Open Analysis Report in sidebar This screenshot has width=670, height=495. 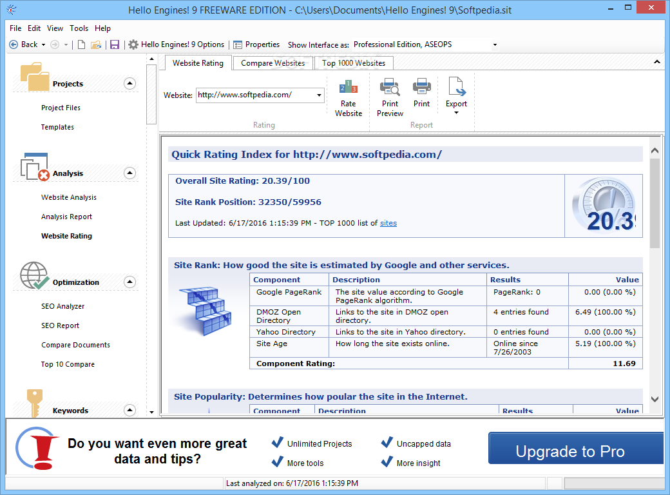coord(66,217)
